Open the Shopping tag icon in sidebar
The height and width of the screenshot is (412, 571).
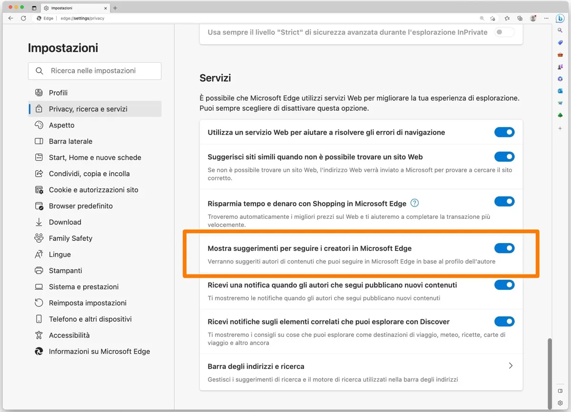[x=560, y=42]
